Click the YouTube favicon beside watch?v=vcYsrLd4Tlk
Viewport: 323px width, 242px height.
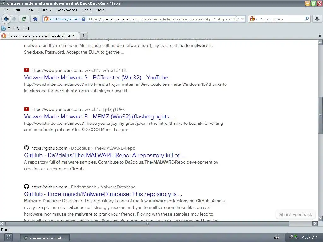pyautogui.click(x=26, y=70)
